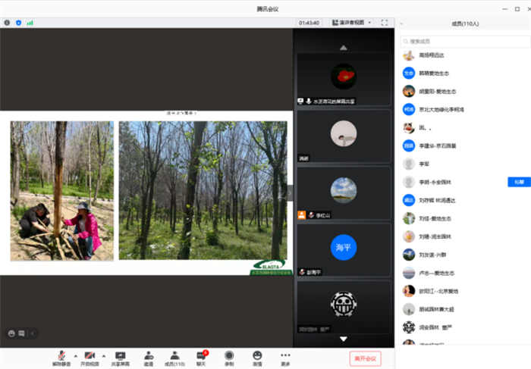Click the unmute microphone icon
531x369 pixels.
(60, 356)
